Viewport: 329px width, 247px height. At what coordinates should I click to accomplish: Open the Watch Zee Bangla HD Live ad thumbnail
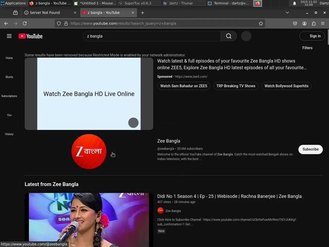tap(89, 94)
